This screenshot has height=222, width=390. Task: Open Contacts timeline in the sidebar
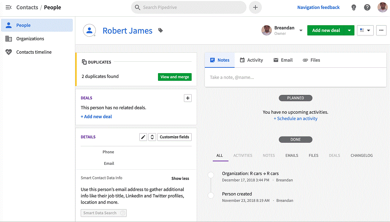tap(37, 52)
